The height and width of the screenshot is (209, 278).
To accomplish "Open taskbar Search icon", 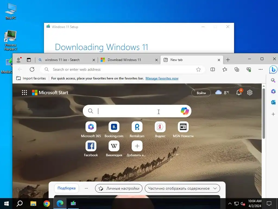I will click(x=20, y=204).
